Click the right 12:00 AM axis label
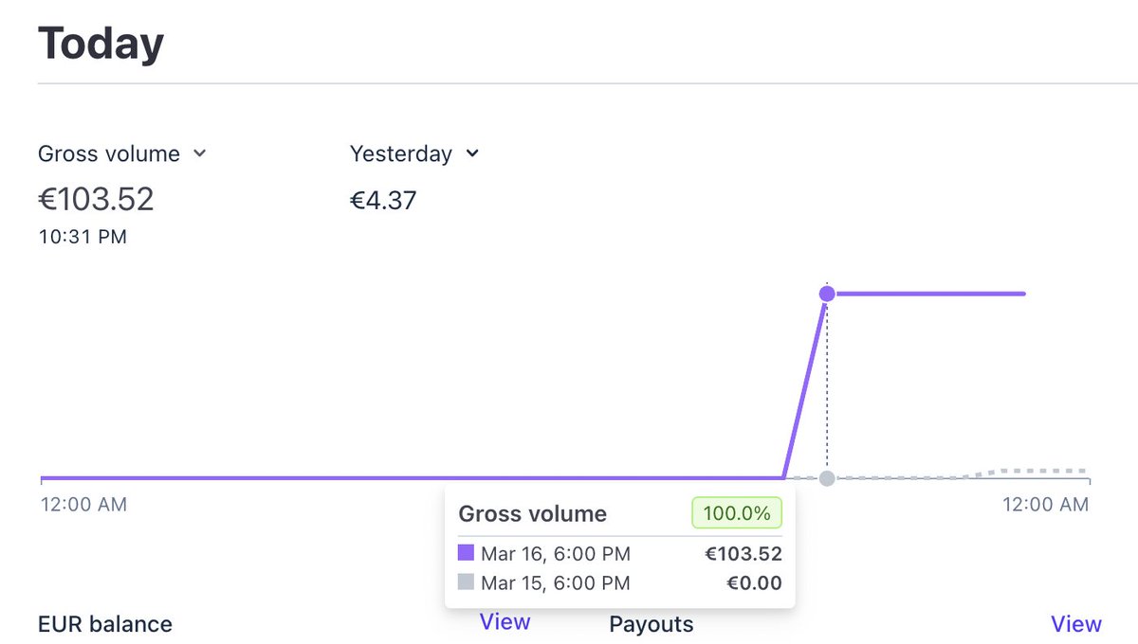1138x644 pixels. point(1046,505)
